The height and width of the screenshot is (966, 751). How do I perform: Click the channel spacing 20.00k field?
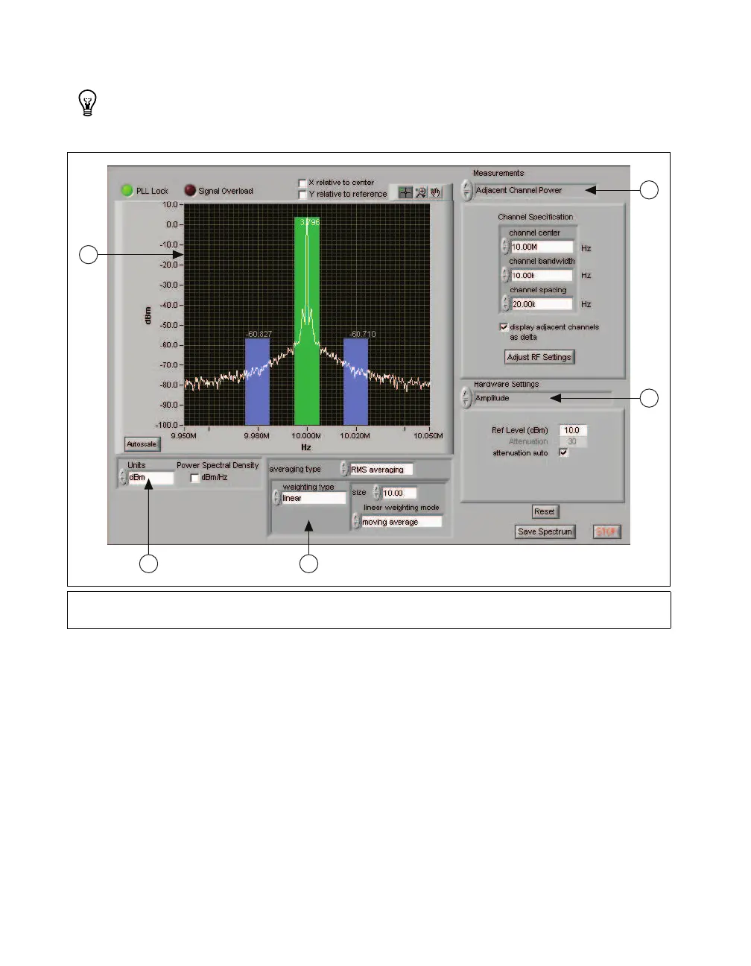[x=542, y=304]
